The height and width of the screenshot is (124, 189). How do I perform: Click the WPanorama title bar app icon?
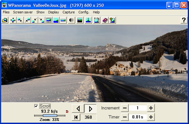[4, 5]
